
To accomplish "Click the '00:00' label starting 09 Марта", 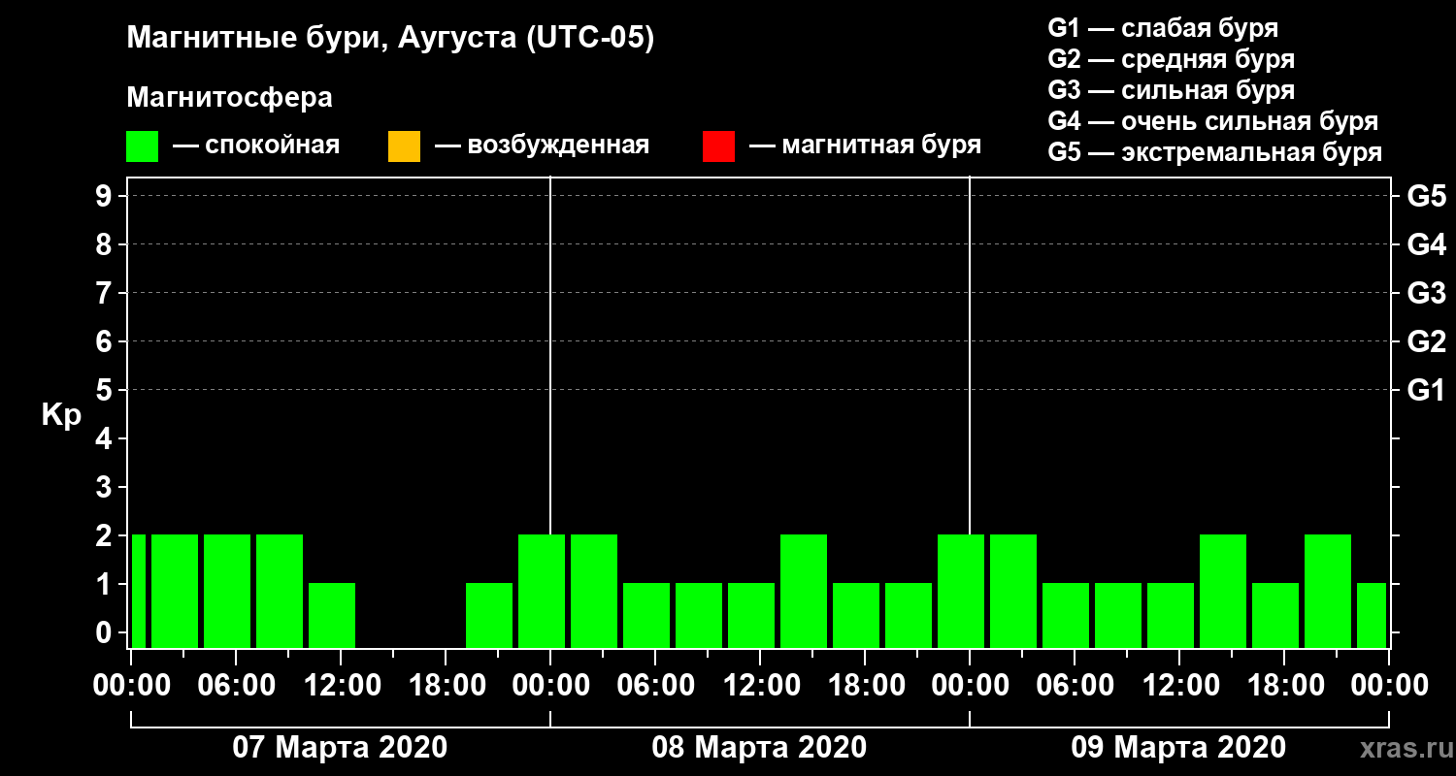I will click(x=970, y=686).
